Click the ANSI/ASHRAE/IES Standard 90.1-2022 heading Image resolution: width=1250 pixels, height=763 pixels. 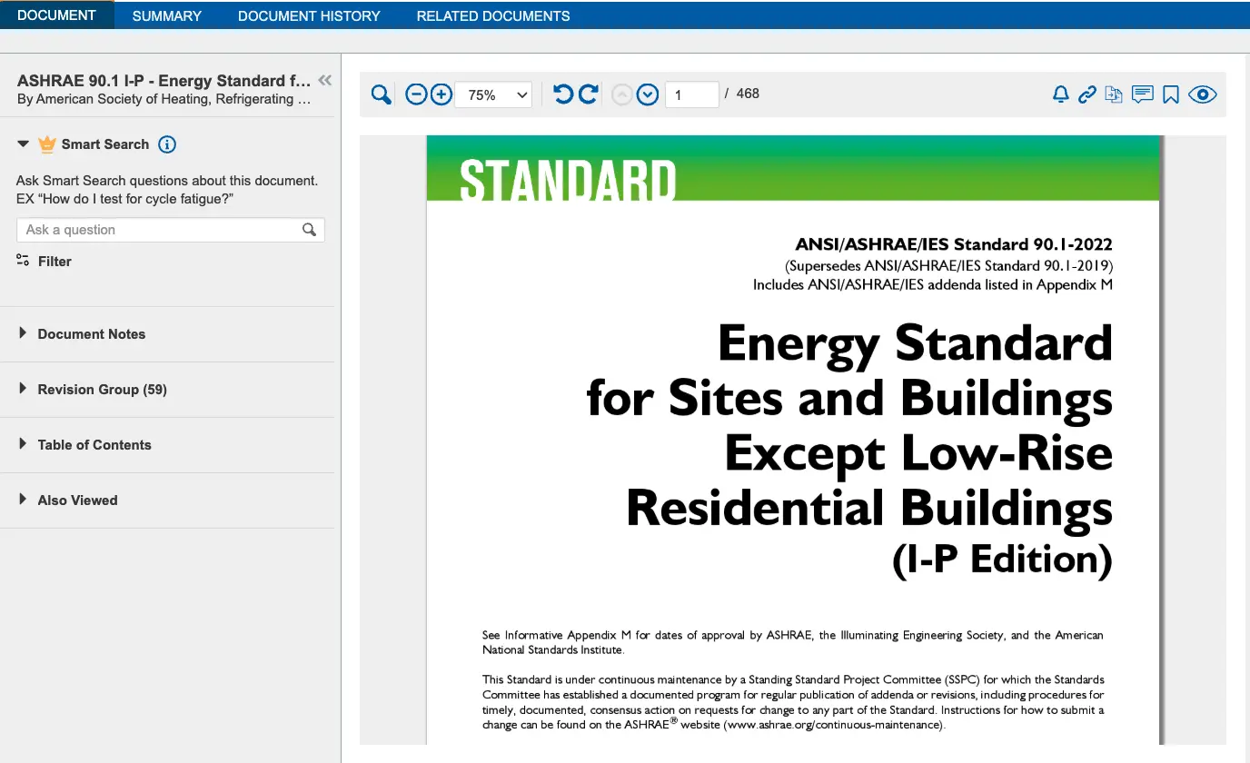(954, 244)
